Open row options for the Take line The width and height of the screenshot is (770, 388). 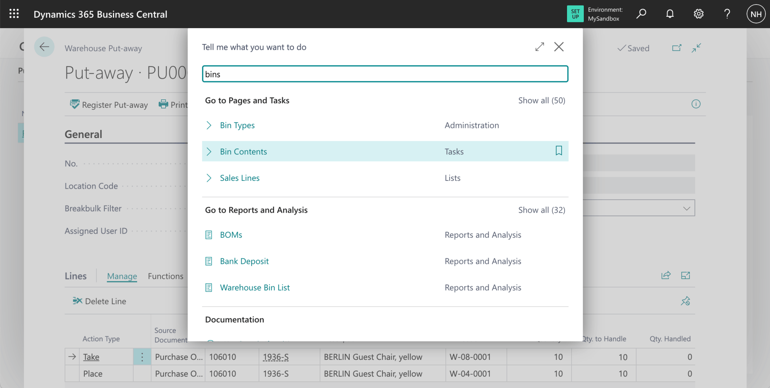pos(142,357)
